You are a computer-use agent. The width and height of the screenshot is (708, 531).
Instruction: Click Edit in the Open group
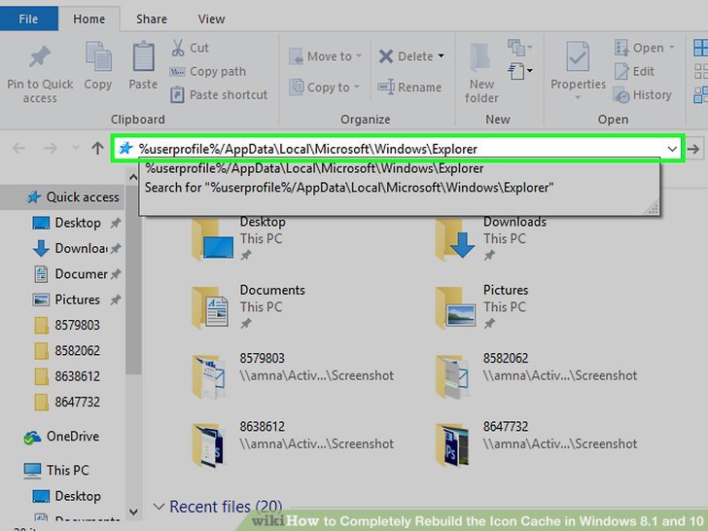tap(634, 71)
